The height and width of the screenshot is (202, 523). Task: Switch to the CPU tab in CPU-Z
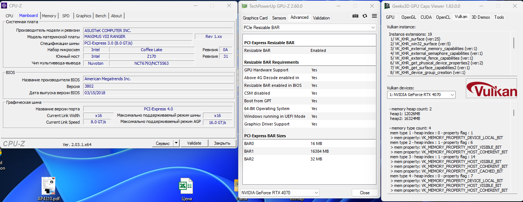tap(9, 16)
